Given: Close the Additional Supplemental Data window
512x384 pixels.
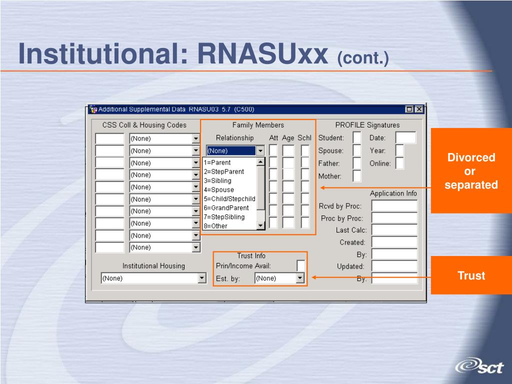Looking at the screenshot, I should (x=419, y=109).
